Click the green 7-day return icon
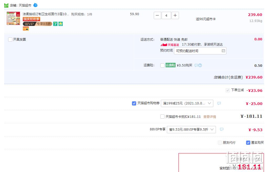This screenshot has width=265, height=172. point(55,24)
